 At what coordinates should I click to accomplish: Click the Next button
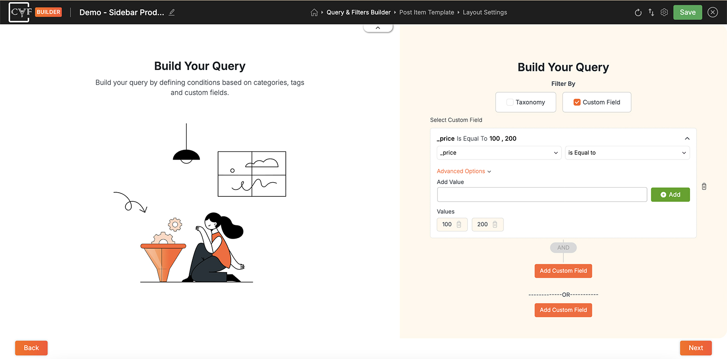(x=696, y=348)
